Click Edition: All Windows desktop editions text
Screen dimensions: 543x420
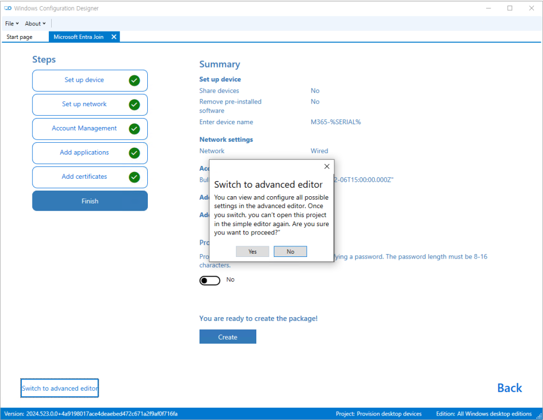[484, 414]
